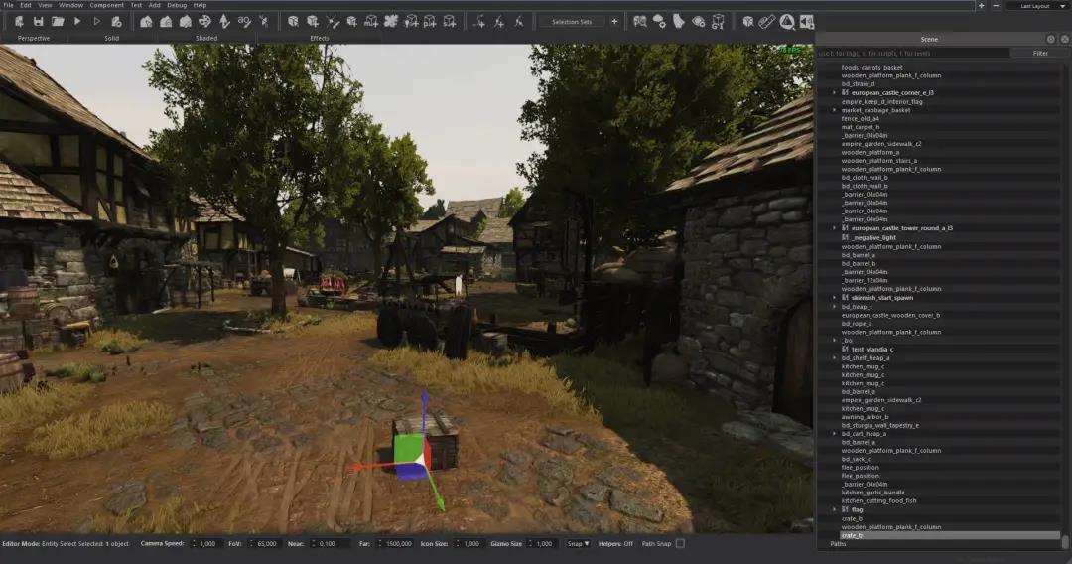Image resolution: width=1072 pixels, height=564 pixels.
Task: Expand the flag tree node
Action: tap(834, 510)
